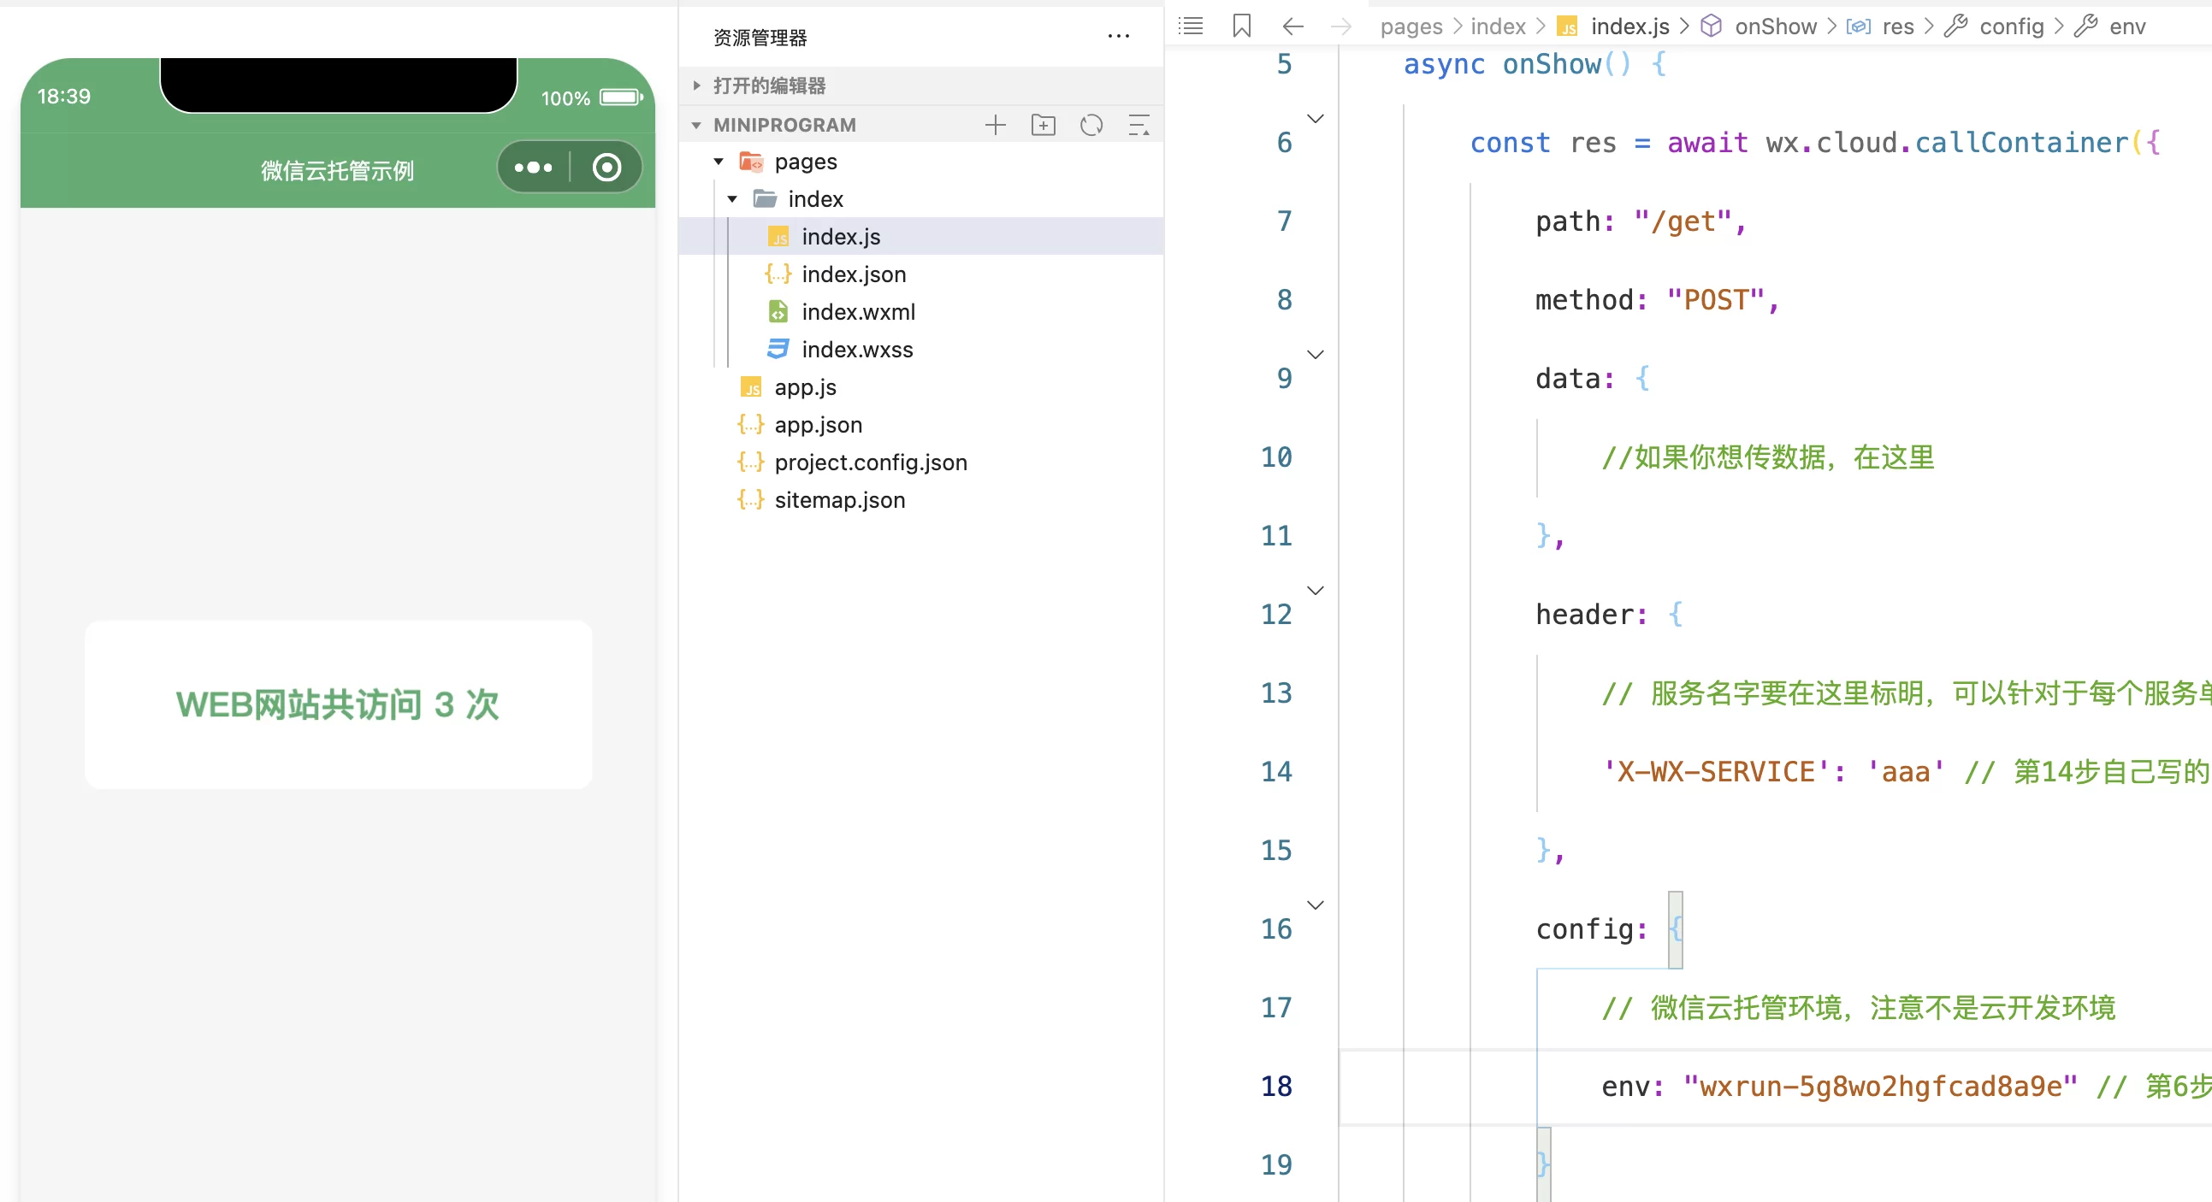Image resolution: width=2212 pixels, height=1202 pixels.
Task: Select config in the breadcrumb path
Action: 2010,26
